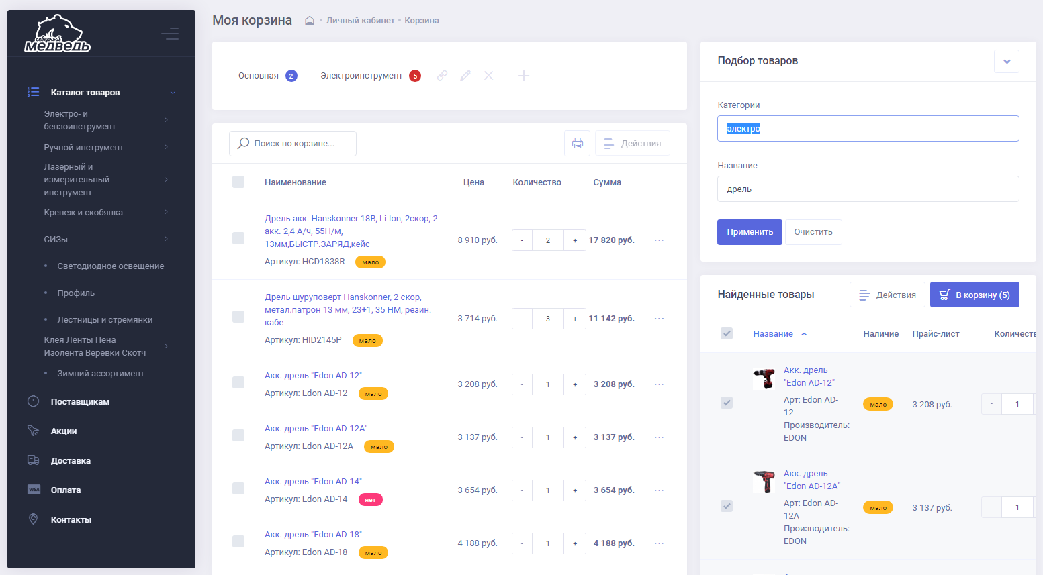The width and height of the screenshot is (1043, 575).
Task: Click the Контакты location pin icon
Action: (33, 519)
